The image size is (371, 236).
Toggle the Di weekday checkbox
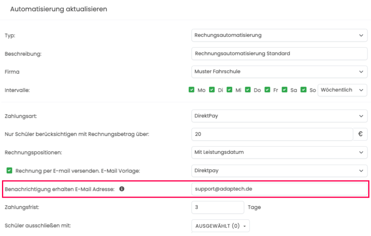(x=212, y=90)
